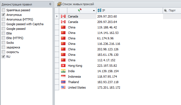
Task: Click the Indonesia flag icon
Action: [63, 77]
